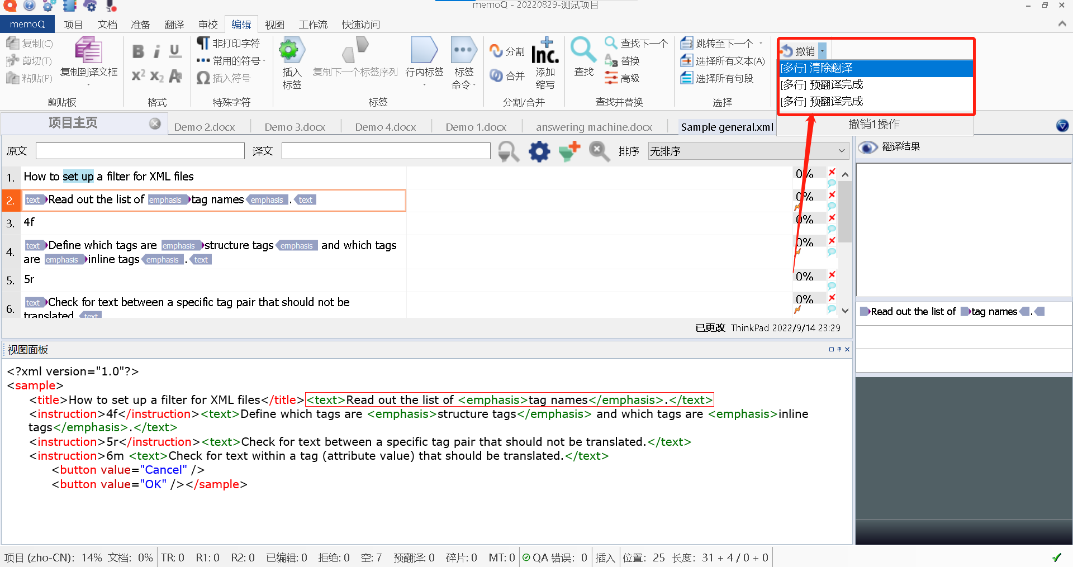Open the 排序 sort combo box 无排序
The width and height of the screenshot is (1073, 567).
pyautogui.click(x=748, y=151)
